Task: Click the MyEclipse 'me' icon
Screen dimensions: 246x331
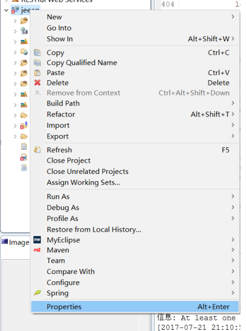Action: click(37, 240)
